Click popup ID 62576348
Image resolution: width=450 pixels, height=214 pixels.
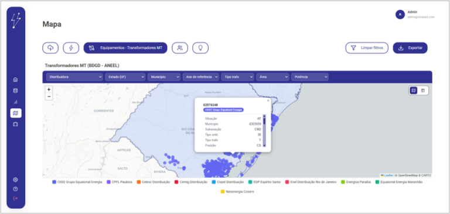pyautogui.click(x=210, y=105)
